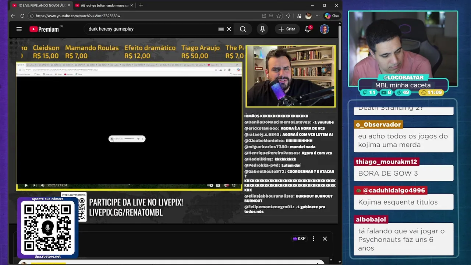Open chat panel more options menu
This screenshot has height=265, width=471.
click(x=314, y=239)
